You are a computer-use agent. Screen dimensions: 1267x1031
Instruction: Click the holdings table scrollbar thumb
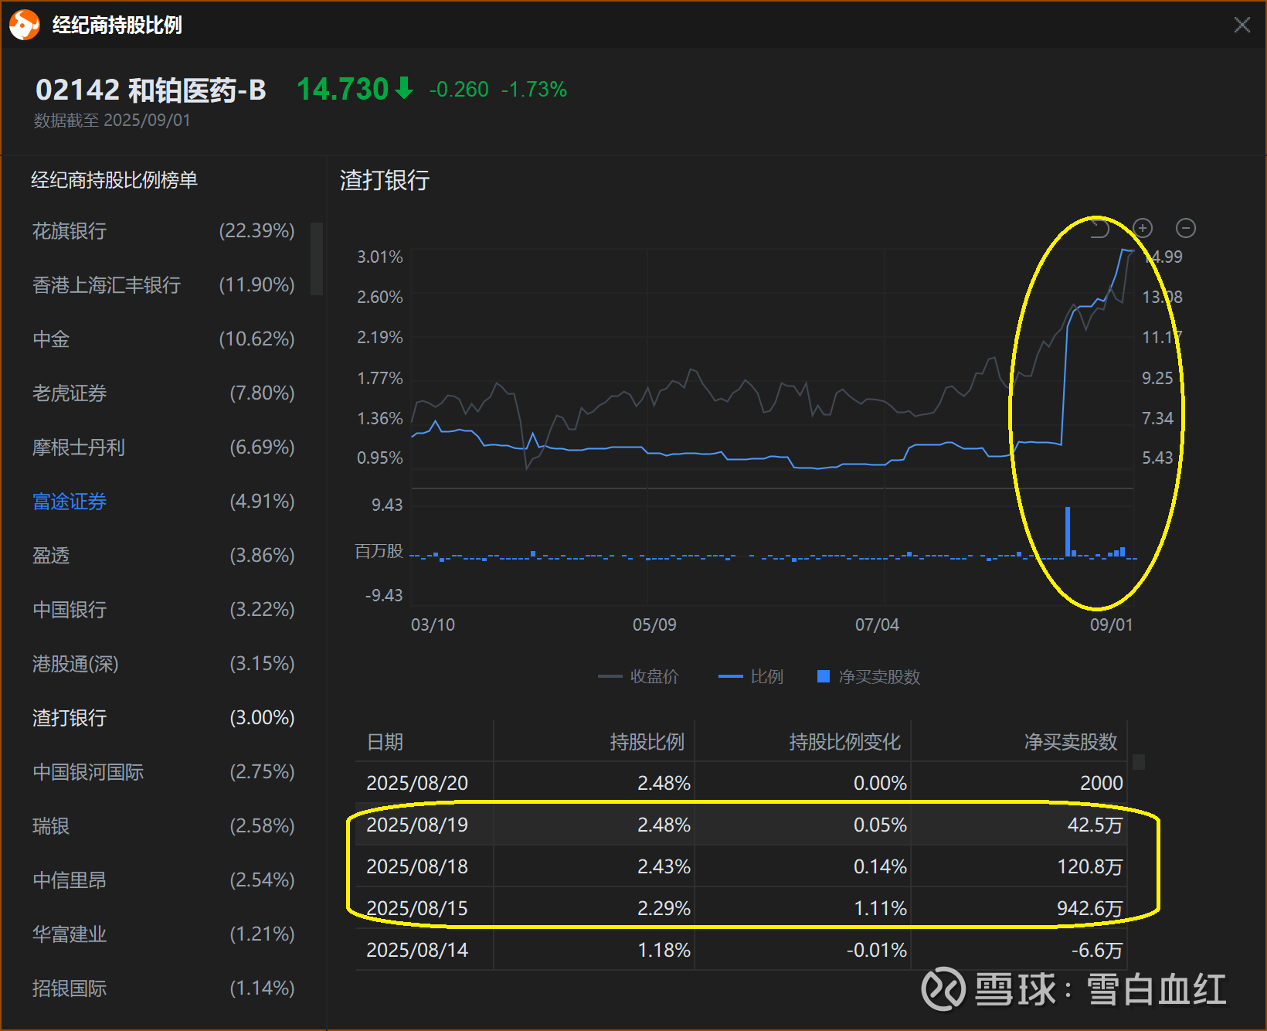click(1139, 762)
